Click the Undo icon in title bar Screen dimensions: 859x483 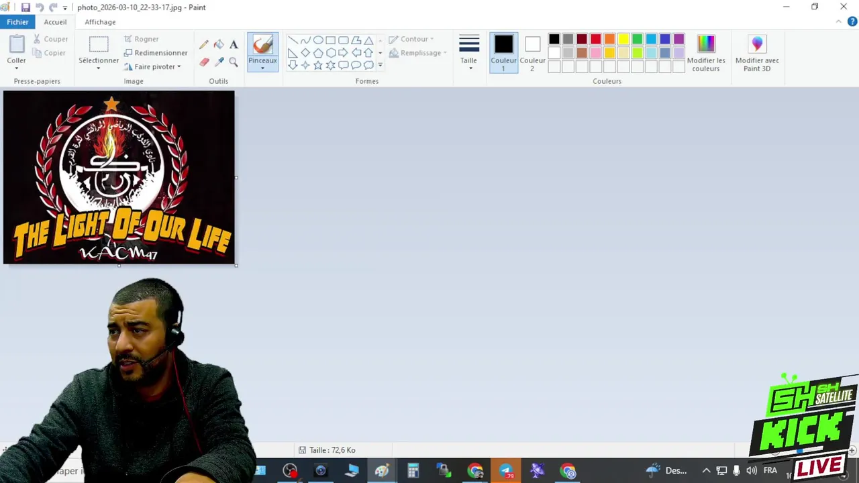coord(40,7)
